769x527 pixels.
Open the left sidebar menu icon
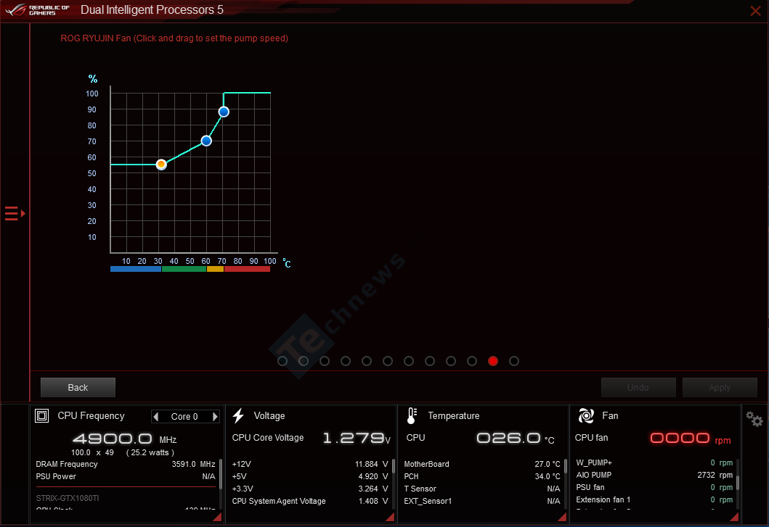pyautogui.click(x=15, y=214)
